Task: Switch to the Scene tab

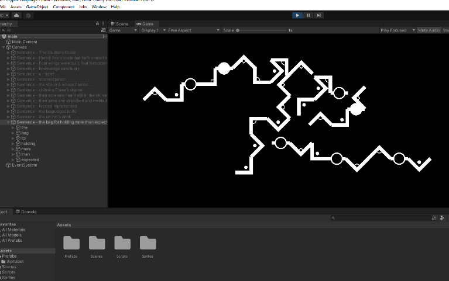Action: pyautogui.click(x=120, y=24)
